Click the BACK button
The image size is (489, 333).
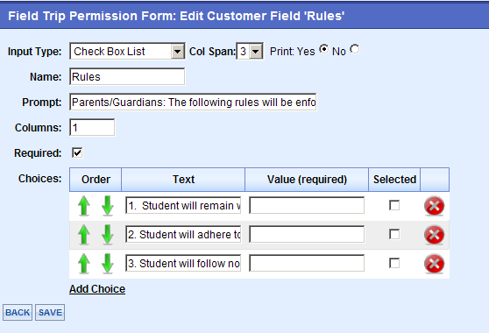point(18,313)
